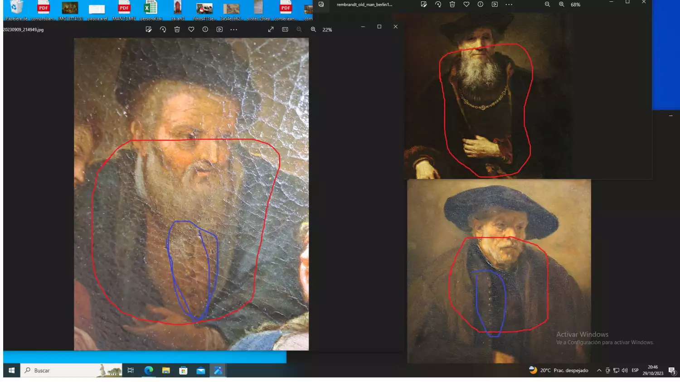Zoom out in the rembrandt_old_man window
The image size is (680, 382).
[x=547, y=5]
